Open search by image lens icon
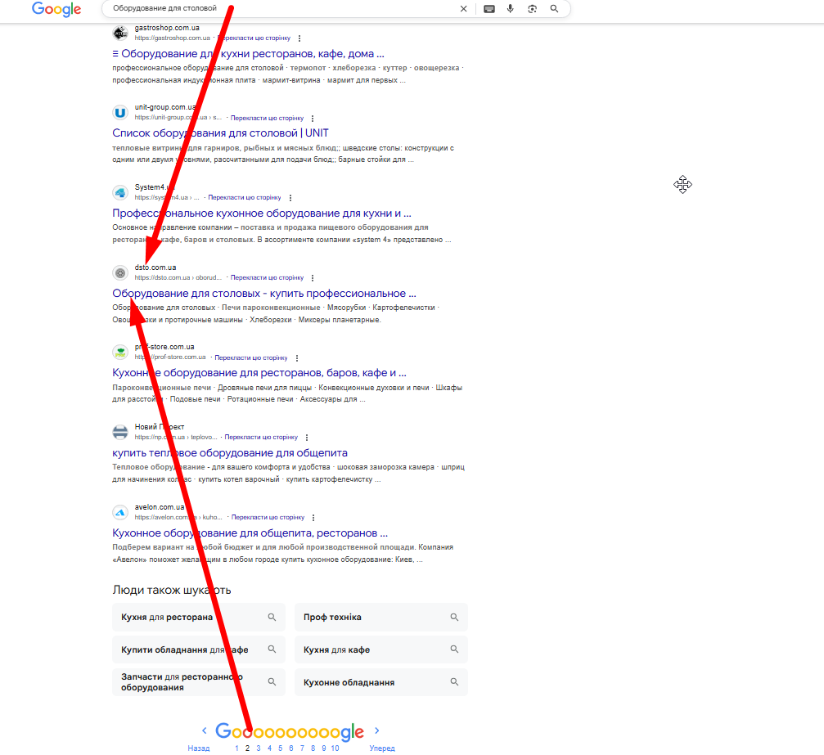This screenshot has height=755, width=824. (x=533, y=8)
